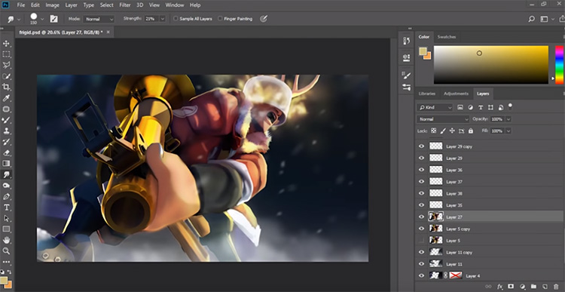Open the brush preset picker arrow
The height and width of the screenshot is (292, 565).
pyautogui.click(x=42, y=19)
